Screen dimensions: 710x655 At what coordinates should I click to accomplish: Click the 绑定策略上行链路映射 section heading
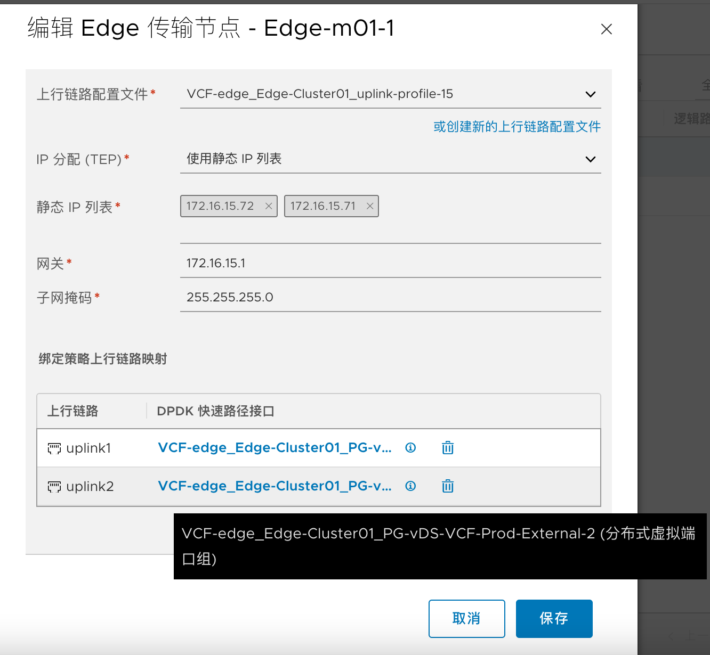coord(102,359)
